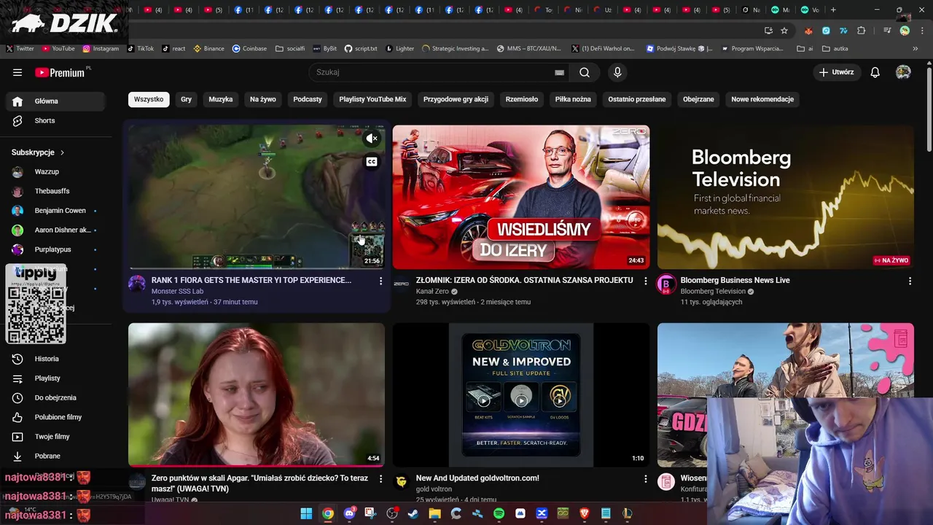Select the Na żywo filter chip

click(263, 99)
